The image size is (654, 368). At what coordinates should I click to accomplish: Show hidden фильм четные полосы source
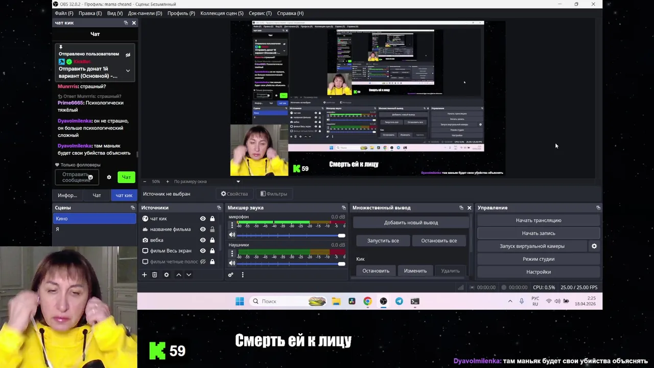click(203, 262)
